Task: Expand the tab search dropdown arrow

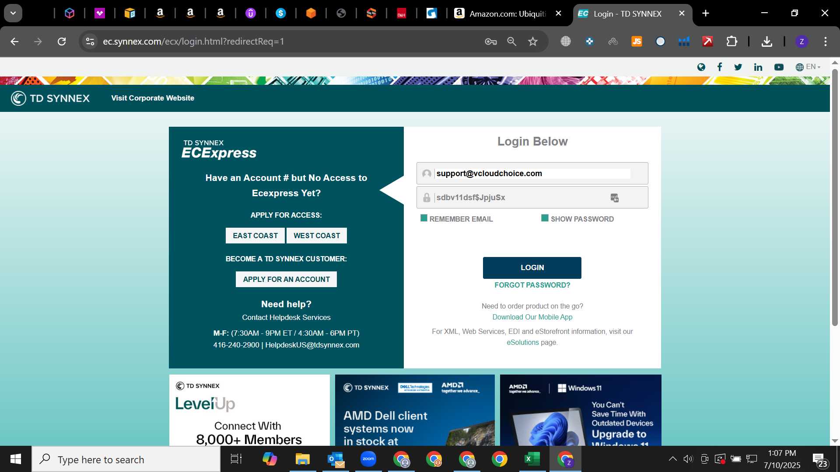Action: pos(13,14)
